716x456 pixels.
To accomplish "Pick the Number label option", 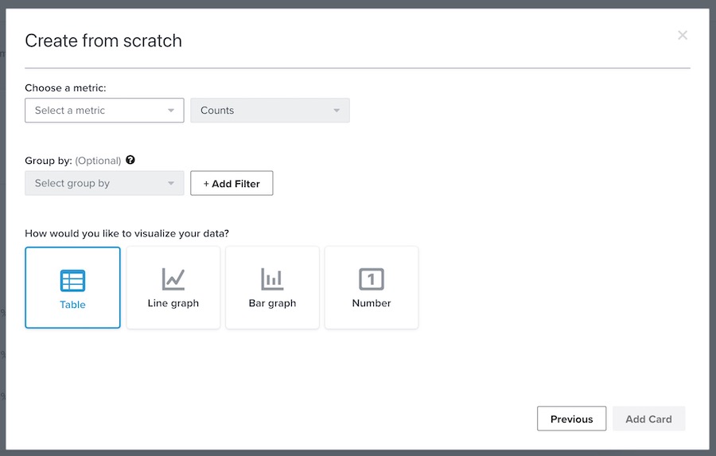I will click(x=372, y=303).
